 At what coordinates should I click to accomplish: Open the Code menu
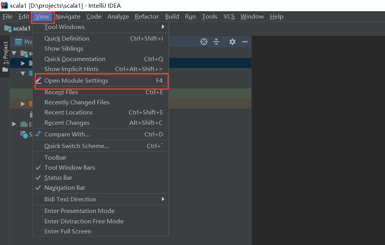(x=94, y=17)
